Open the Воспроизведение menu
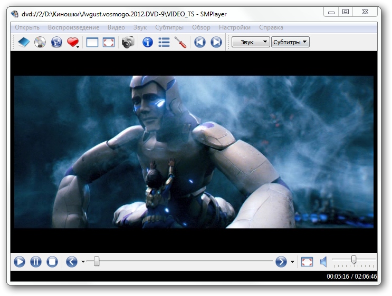The width and height of the screenshot is (392, 296). (x=73, y=27)
